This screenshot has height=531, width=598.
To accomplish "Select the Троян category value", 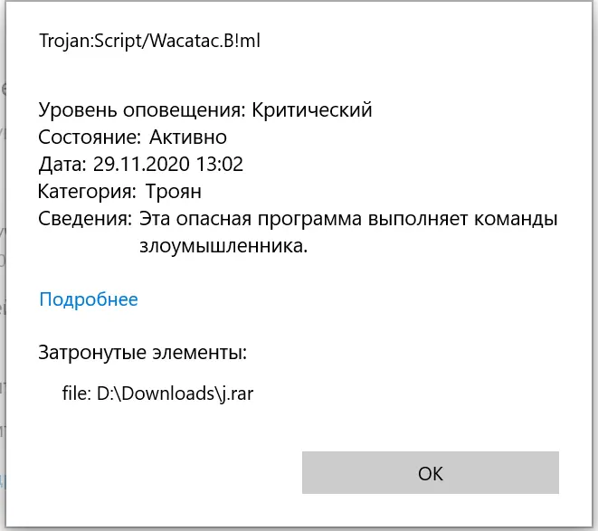I will pyautogui.click(x=174, y=192).
